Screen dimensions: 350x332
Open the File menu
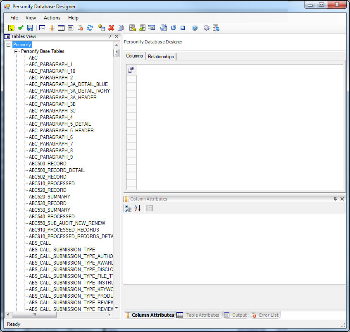pos(14,18)
